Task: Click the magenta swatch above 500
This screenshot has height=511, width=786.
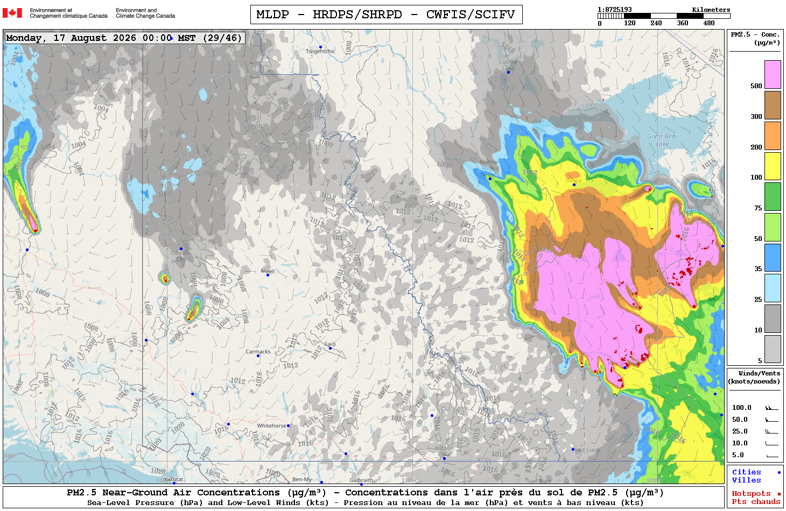Action: (x=773, y=74)
